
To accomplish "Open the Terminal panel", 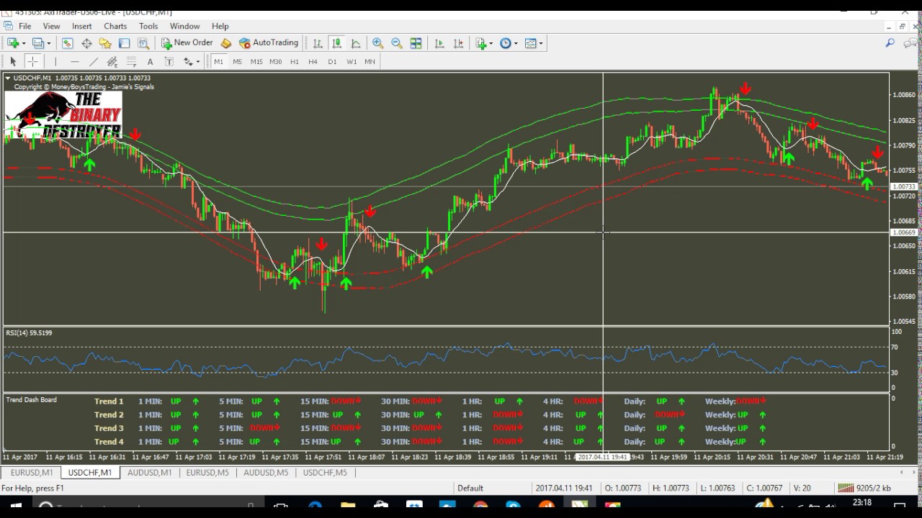I will pyautogui.click(x=124, y=43).
